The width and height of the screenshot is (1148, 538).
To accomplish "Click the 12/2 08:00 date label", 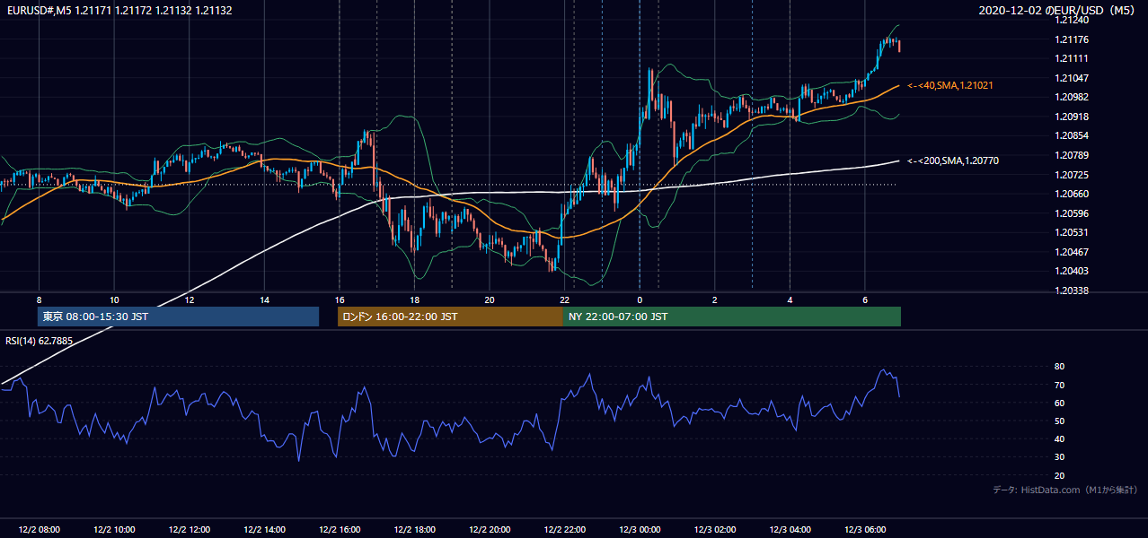I will click(x=39, y=530).
